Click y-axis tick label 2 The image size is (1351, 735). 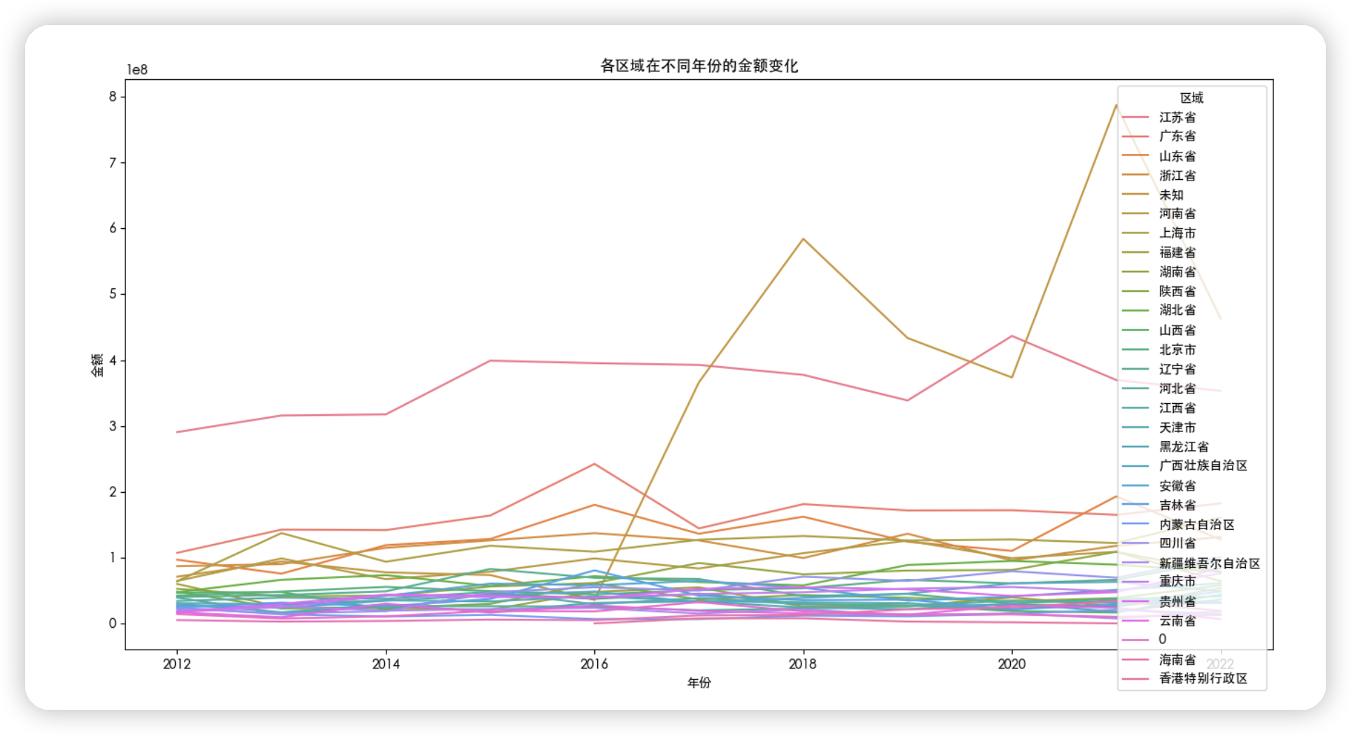click(x=113, y=492)
